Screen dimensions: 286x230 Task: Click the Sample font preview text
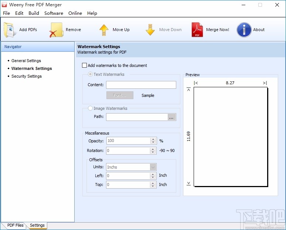[148, 95]
